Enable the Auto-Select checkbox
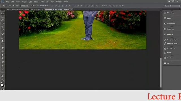The image size is (181, 101). 10,6
